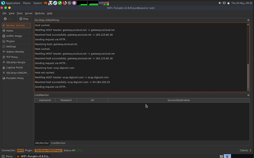Click the log panel scrollbar thumb
Image resolution: width=254 pixels, height=158 pixels.
click(x=248, y=76)
